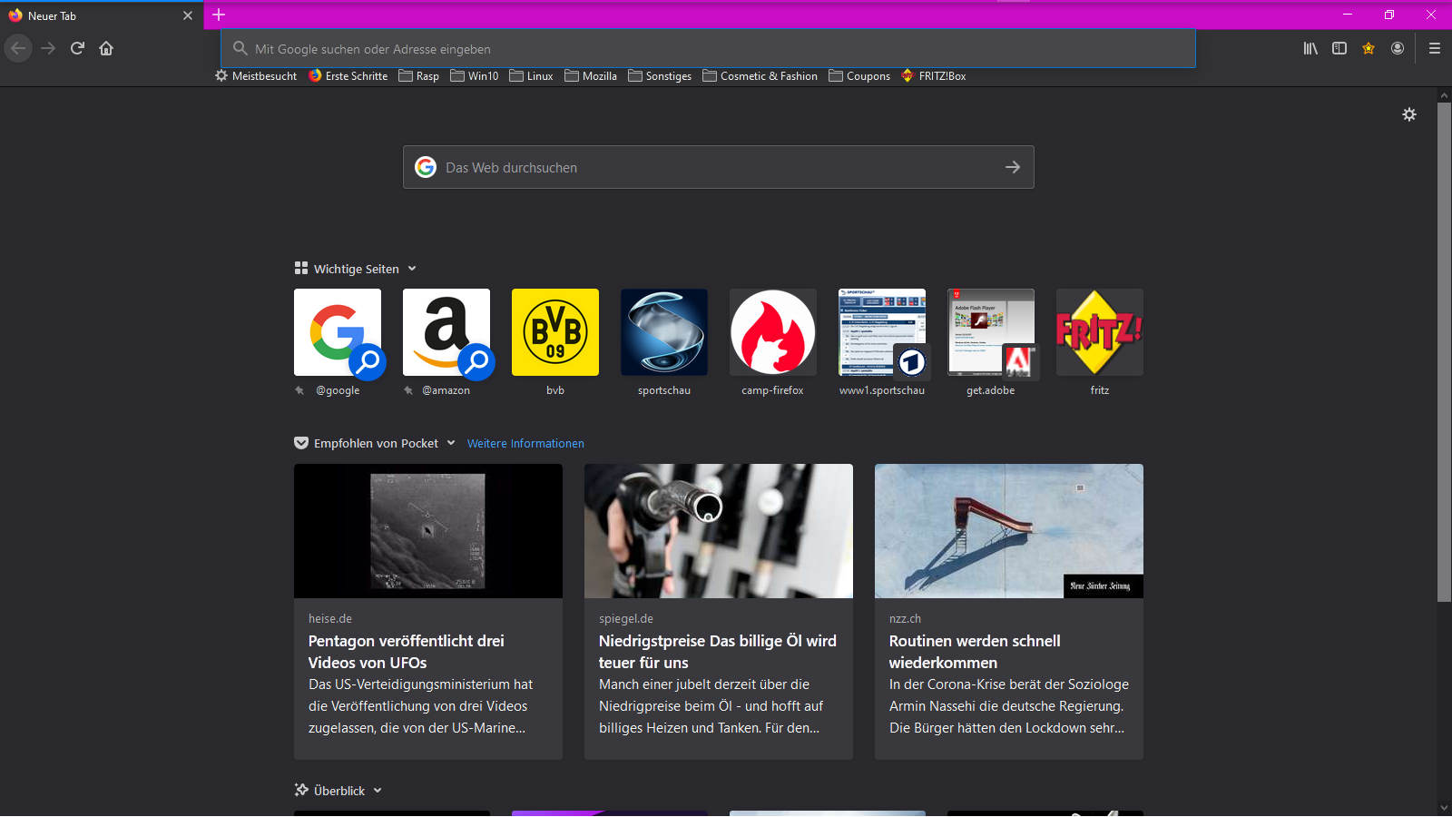Screen dimensions: 1452x817
Task: Show the sidebar panel
Action: click(1339, 48)
